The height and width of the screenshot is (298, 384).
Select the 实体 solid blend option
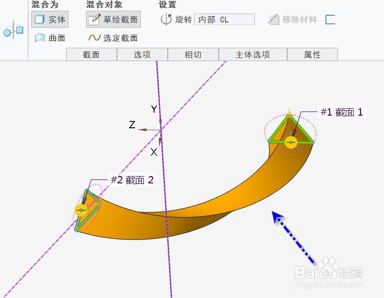coord(50,20)
